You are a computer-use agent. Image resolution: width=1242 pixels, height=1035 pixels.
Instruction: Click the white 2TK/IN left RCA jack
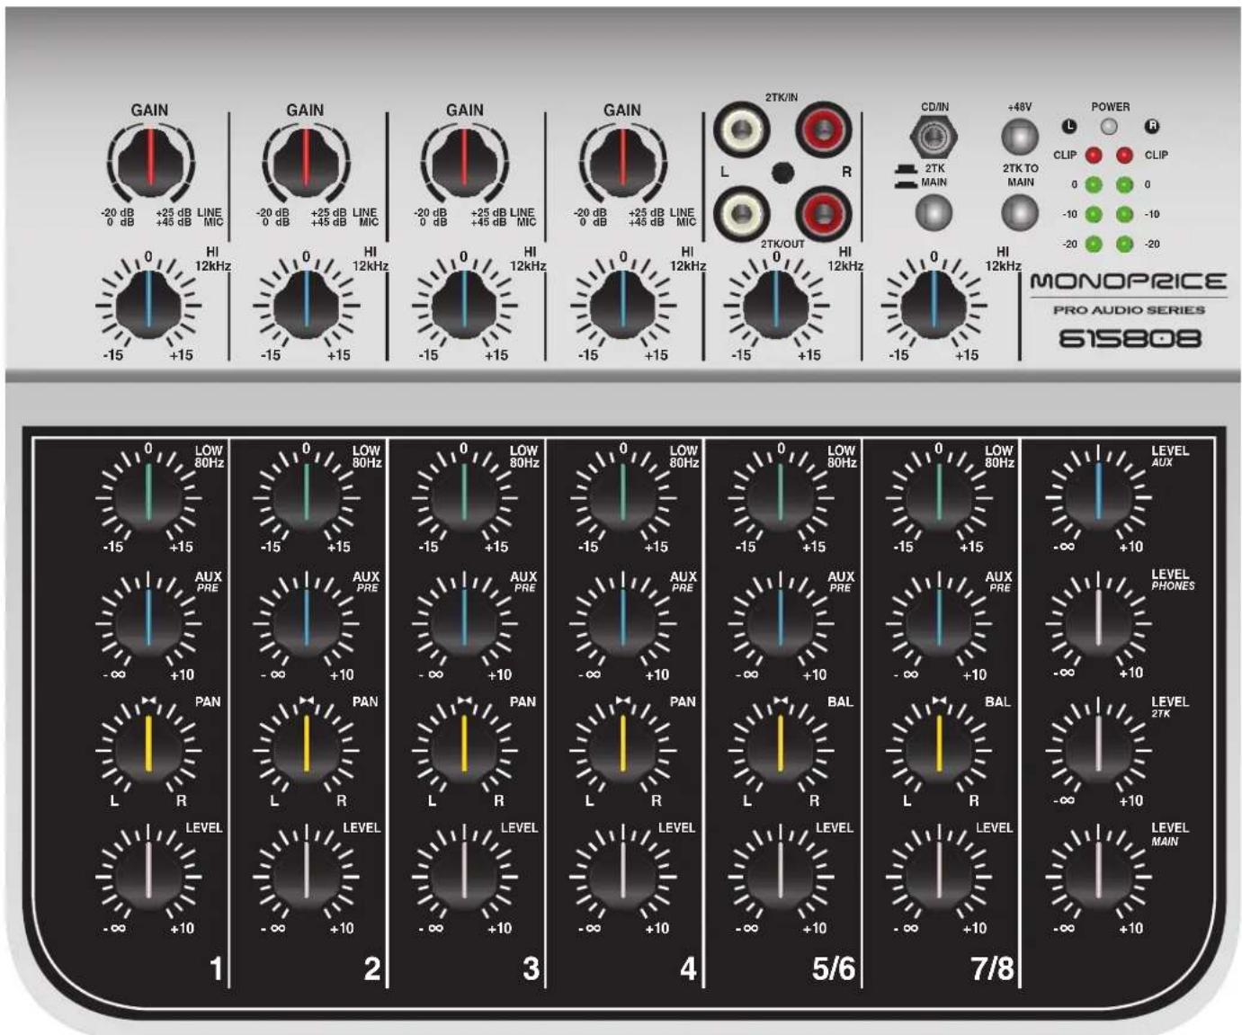click(x=742, y=130)
